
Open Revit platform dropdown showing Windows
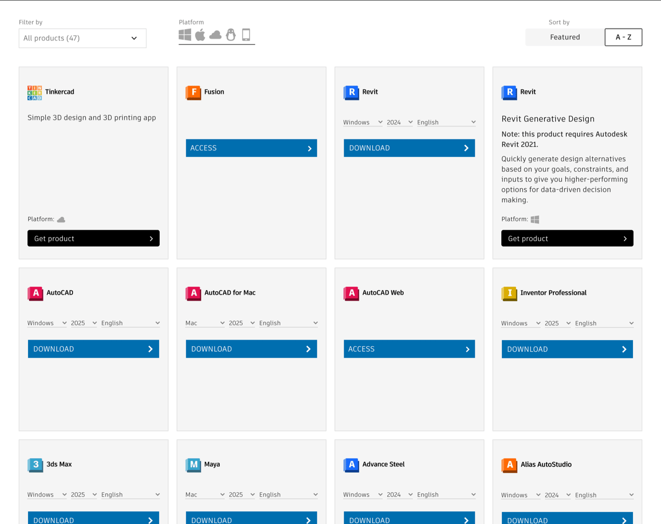[362, 122]
